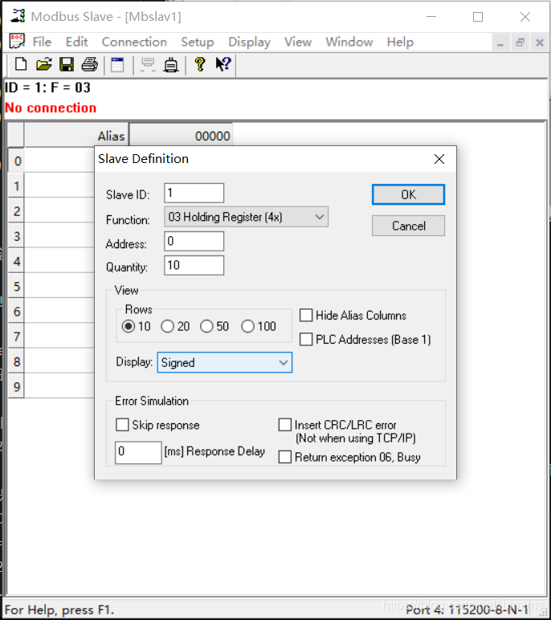Open the Function dropdown showing 03 Holding Register
This screenshot has height=620, width=551.
pos(246,217)
